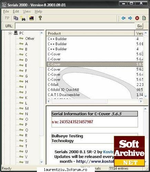
Task: Click the 5514 entries status bar text
Action: click(119, 168)
